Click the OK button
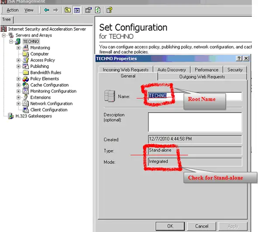This screenshot has width=258, height=232. tap(170, 226)
